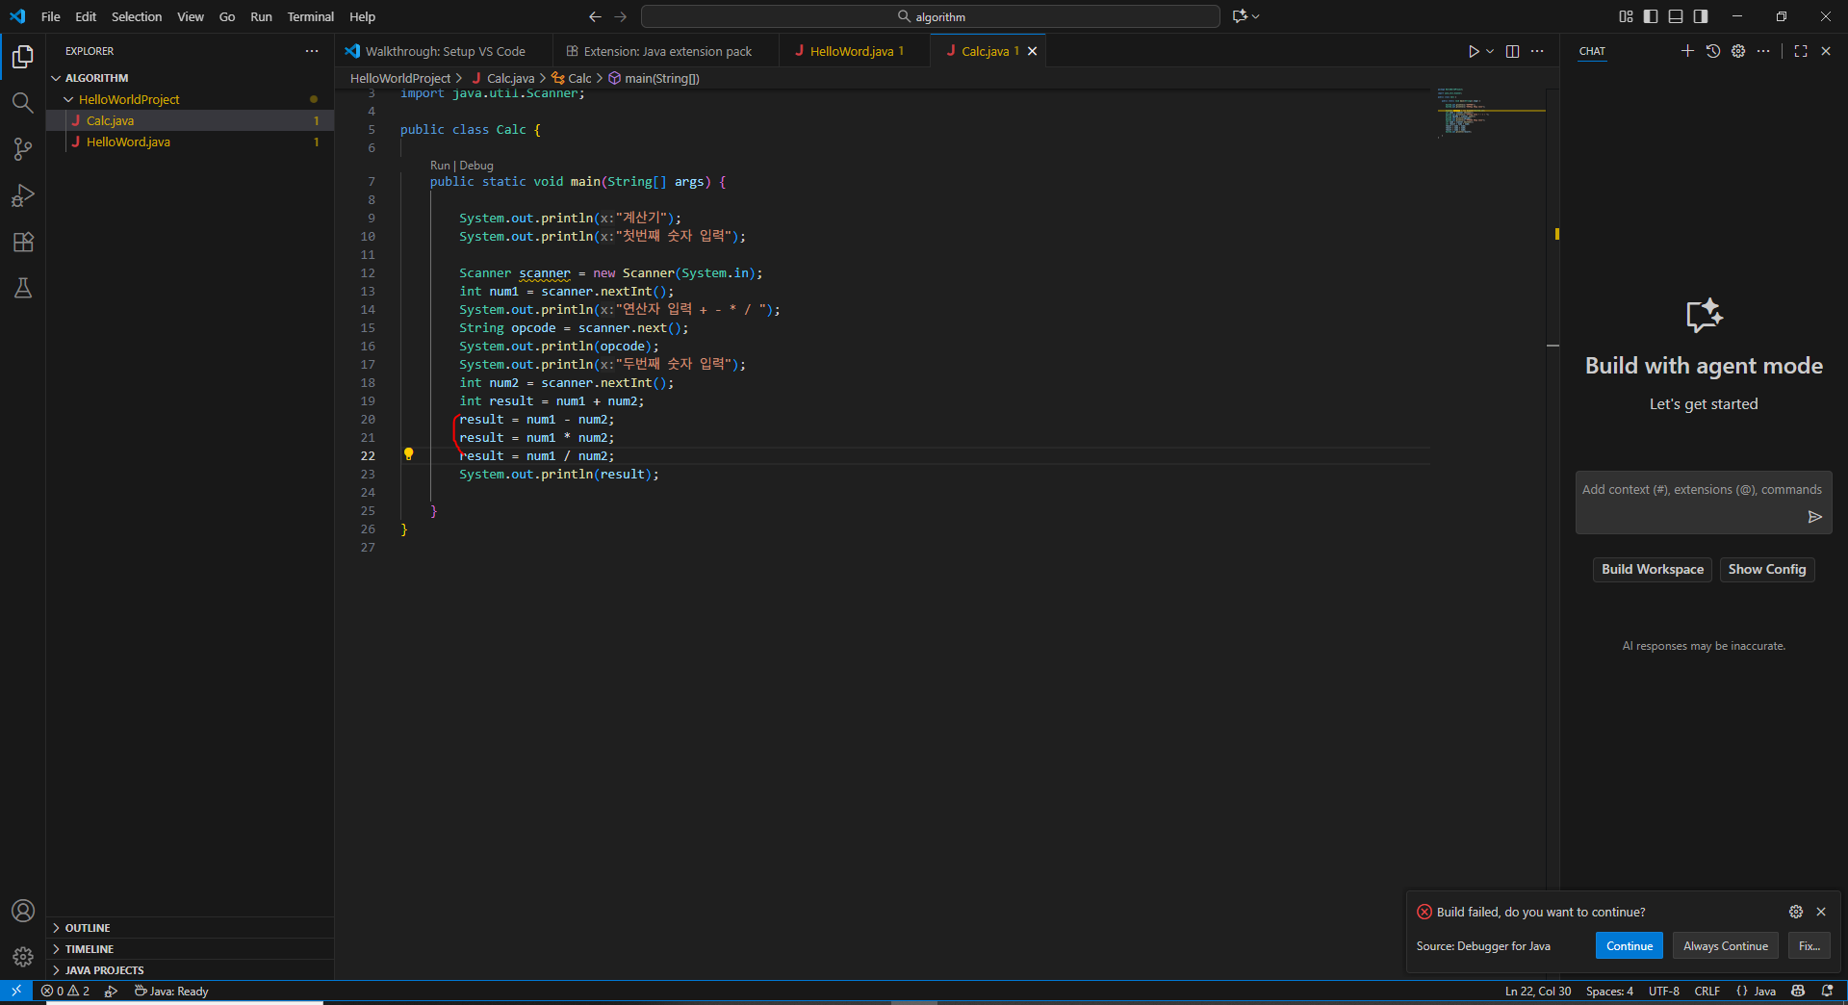Click the Build Workspace button

(1652, 570)
